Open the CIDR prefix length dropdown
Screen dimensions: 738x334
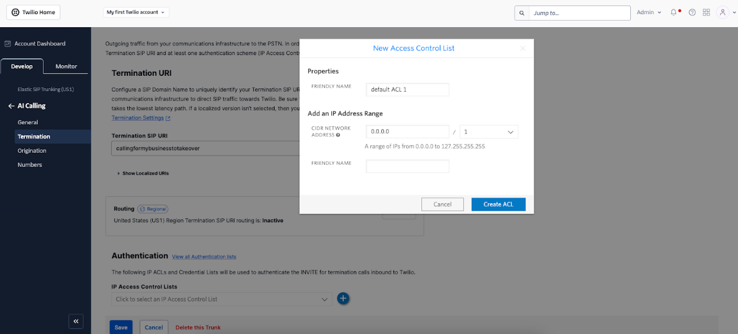point(489,131)
